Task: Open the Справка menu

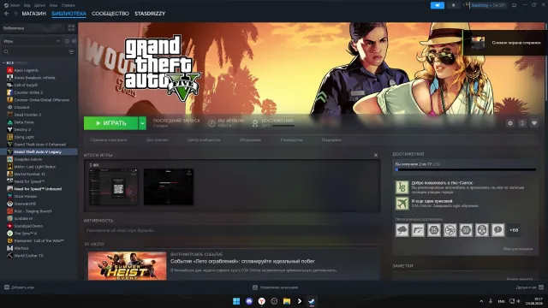Action: click(68, 5)
